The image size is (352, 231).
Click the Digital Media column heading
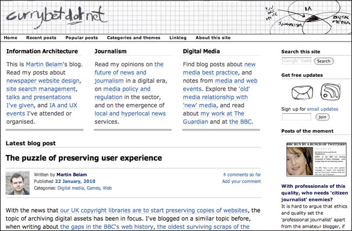click(x=201, y=51)
